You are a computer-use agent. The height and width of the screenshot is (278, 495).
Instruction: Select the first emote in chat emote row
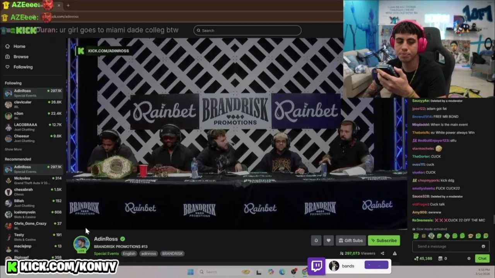[x=416, y=236]
